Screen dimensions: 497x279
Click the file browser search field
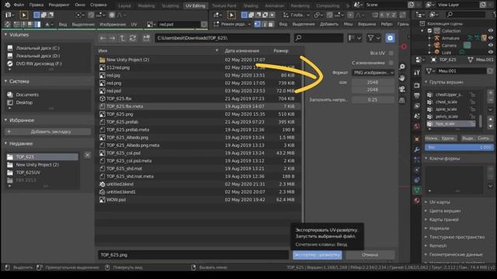(318, 38)
